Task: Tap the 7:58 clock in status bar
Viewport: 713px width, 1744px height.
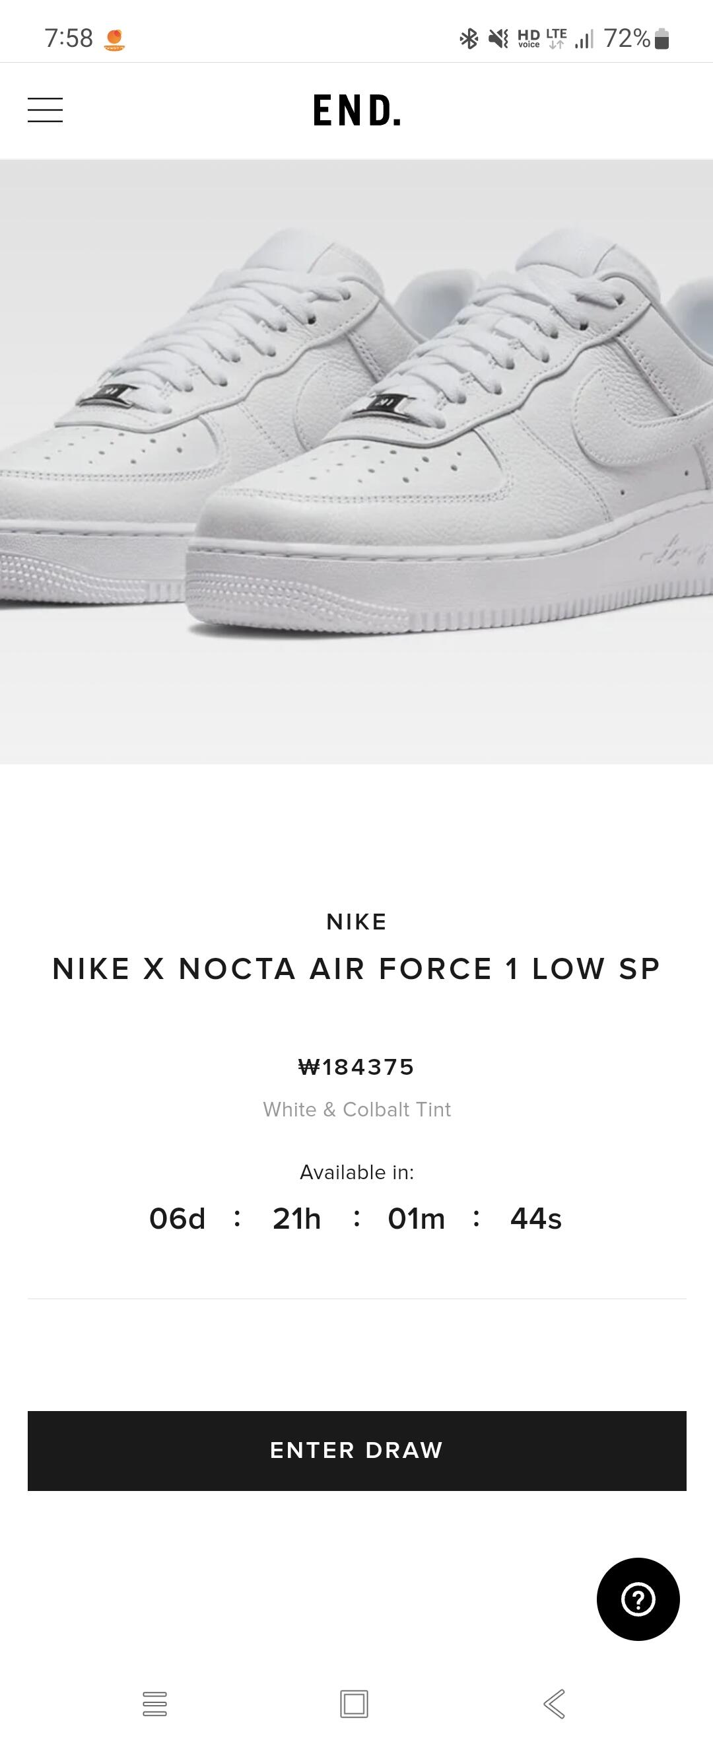Action: [x=68, y=38]
